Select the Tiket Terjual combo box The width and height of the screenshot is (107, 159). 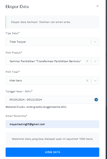pyautogui.click(x=52, y=42)
